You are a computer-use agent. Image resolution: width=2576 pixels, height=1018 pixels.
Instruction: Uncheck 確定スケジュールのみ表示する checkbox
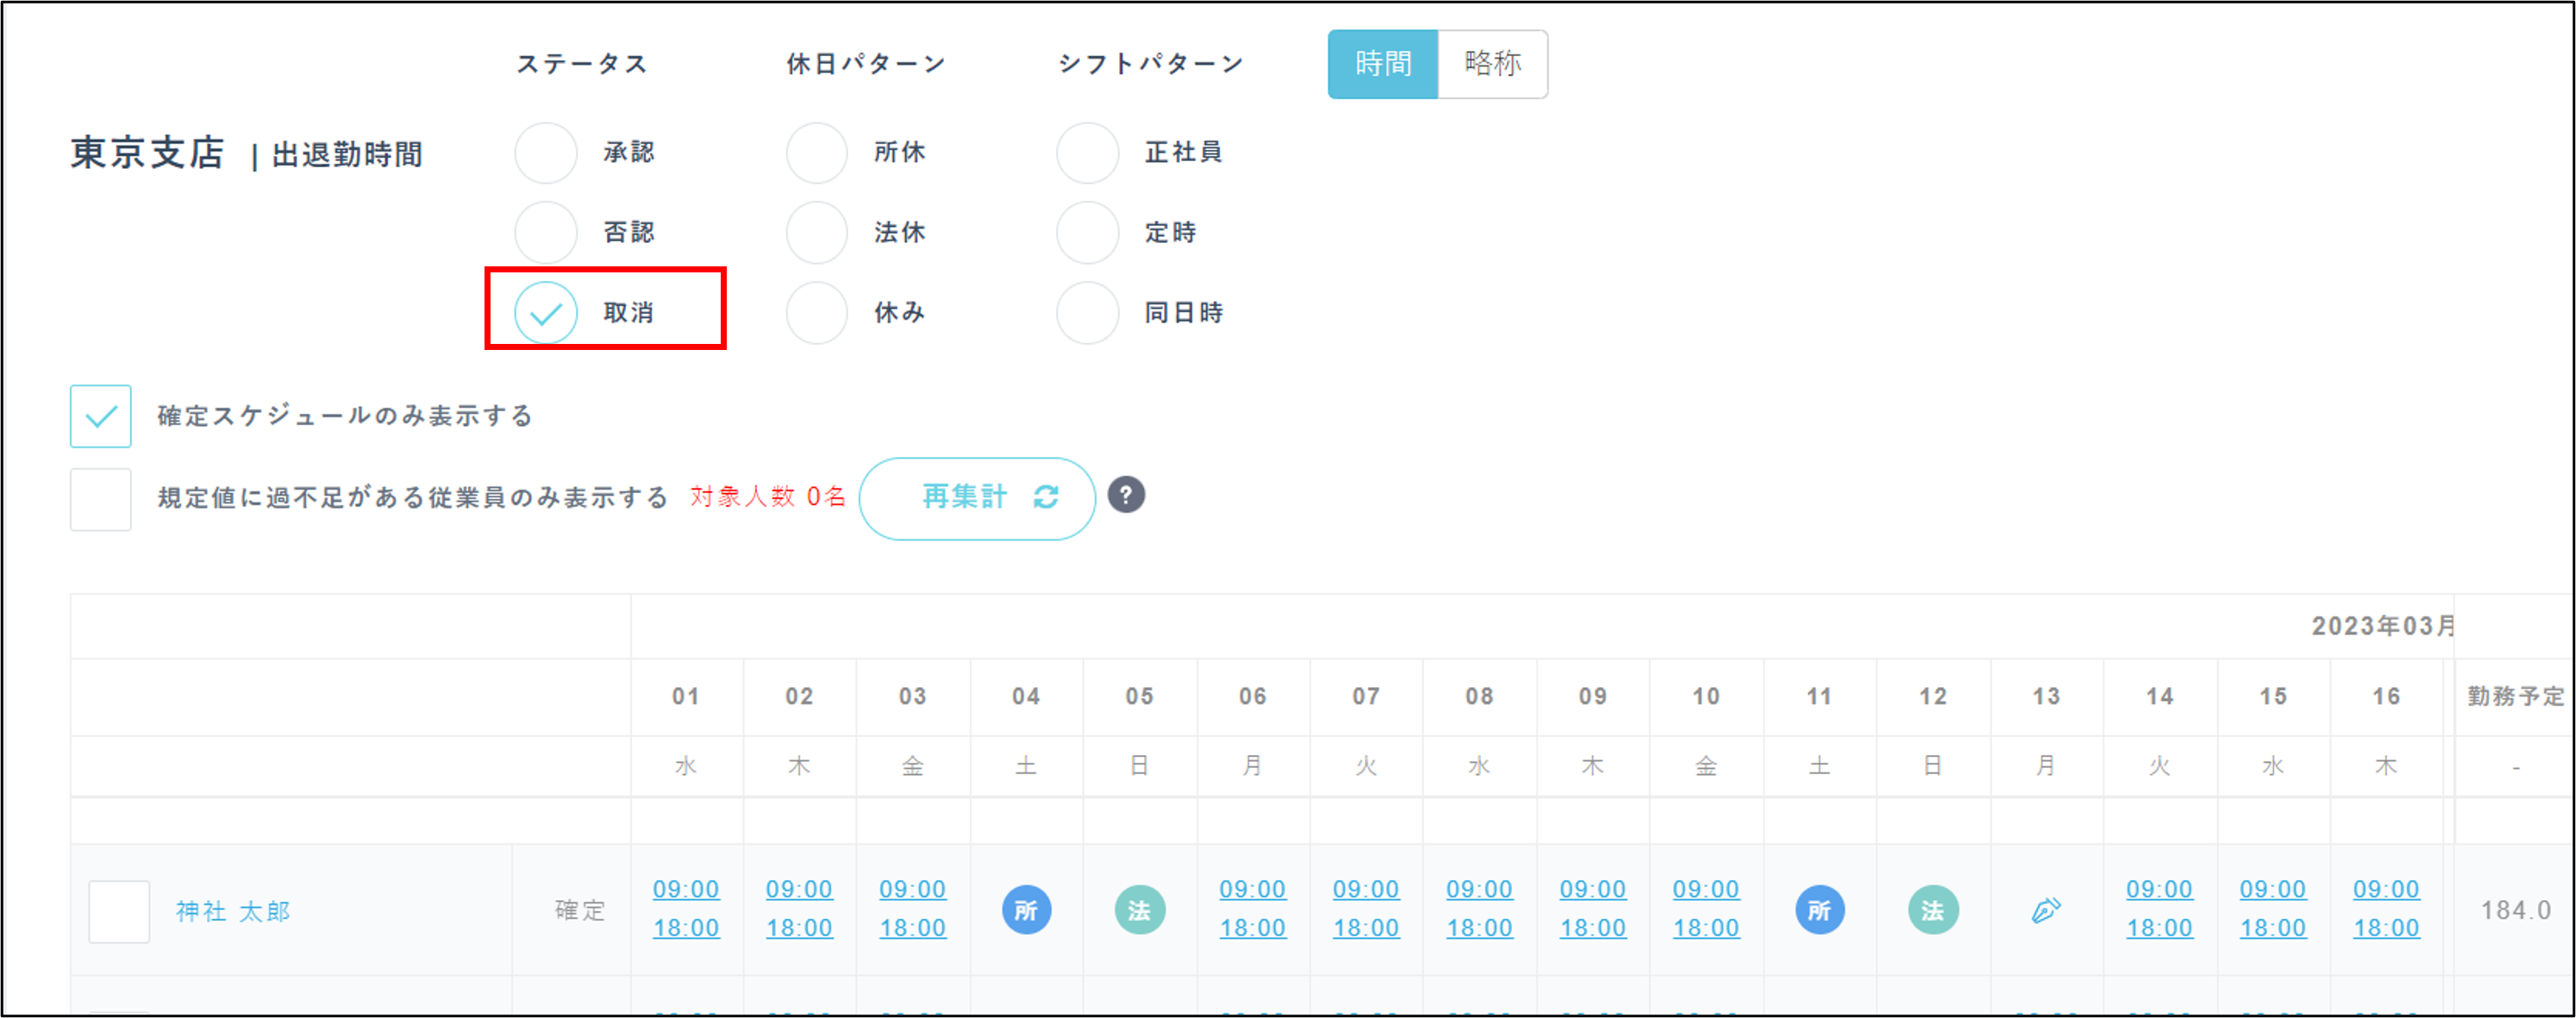[x=101, y=416]
